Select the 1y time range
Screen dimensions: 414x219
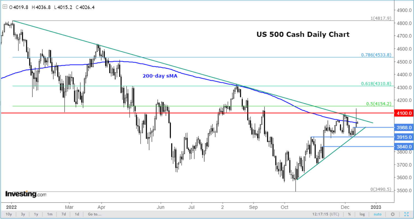click(36, 214)
